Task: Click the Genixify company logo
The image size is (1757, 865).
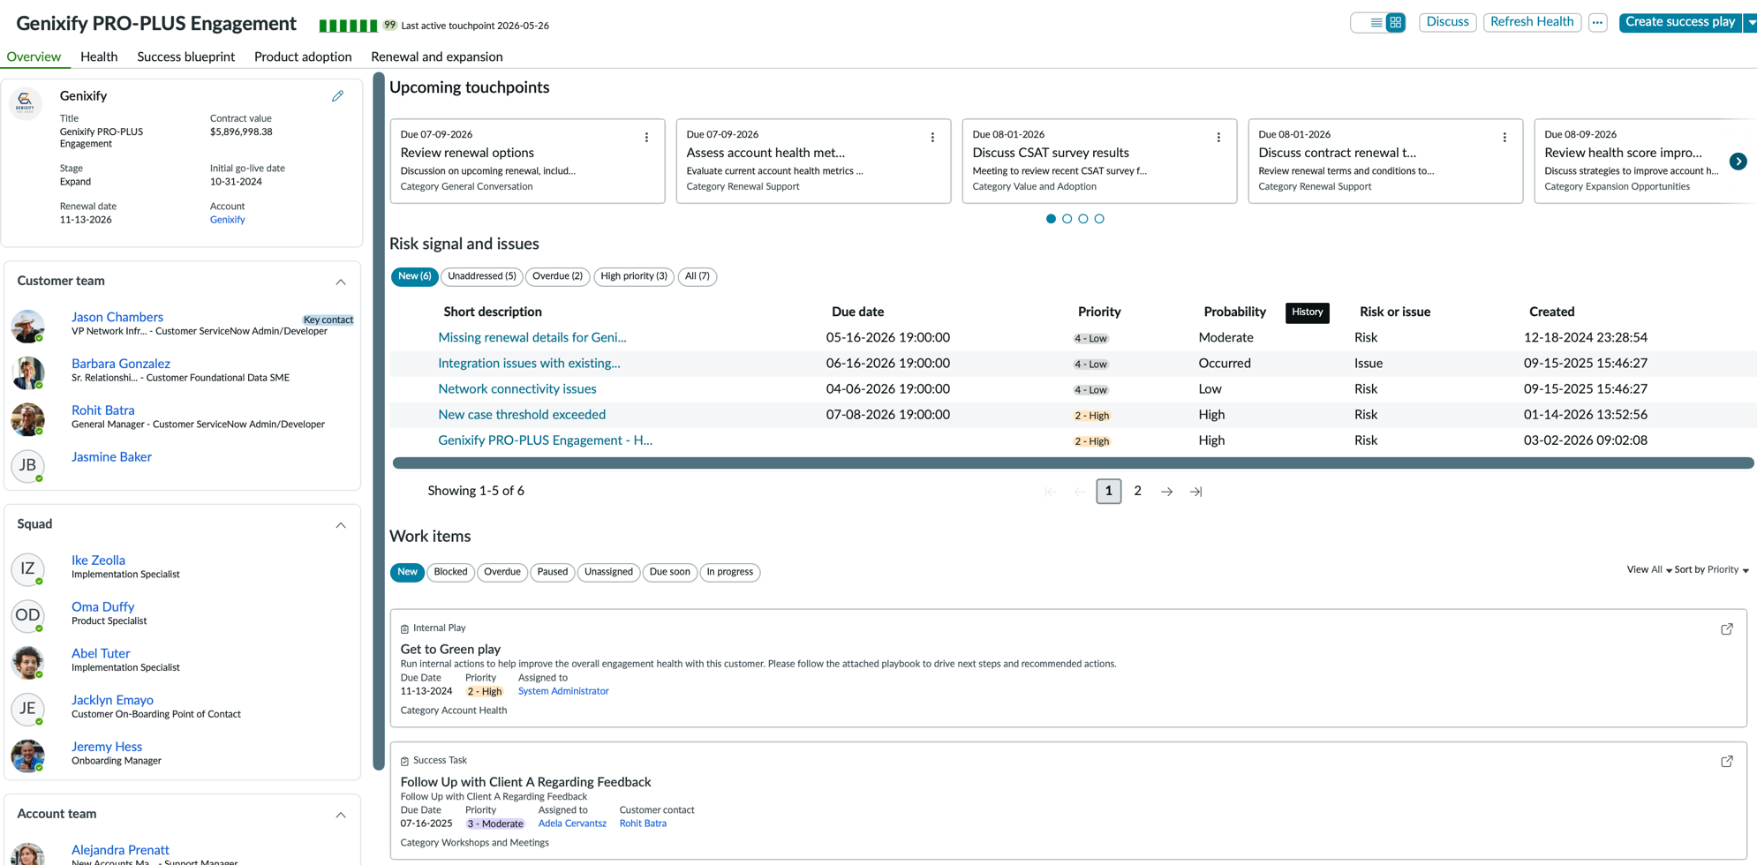Action: [25, 103]
